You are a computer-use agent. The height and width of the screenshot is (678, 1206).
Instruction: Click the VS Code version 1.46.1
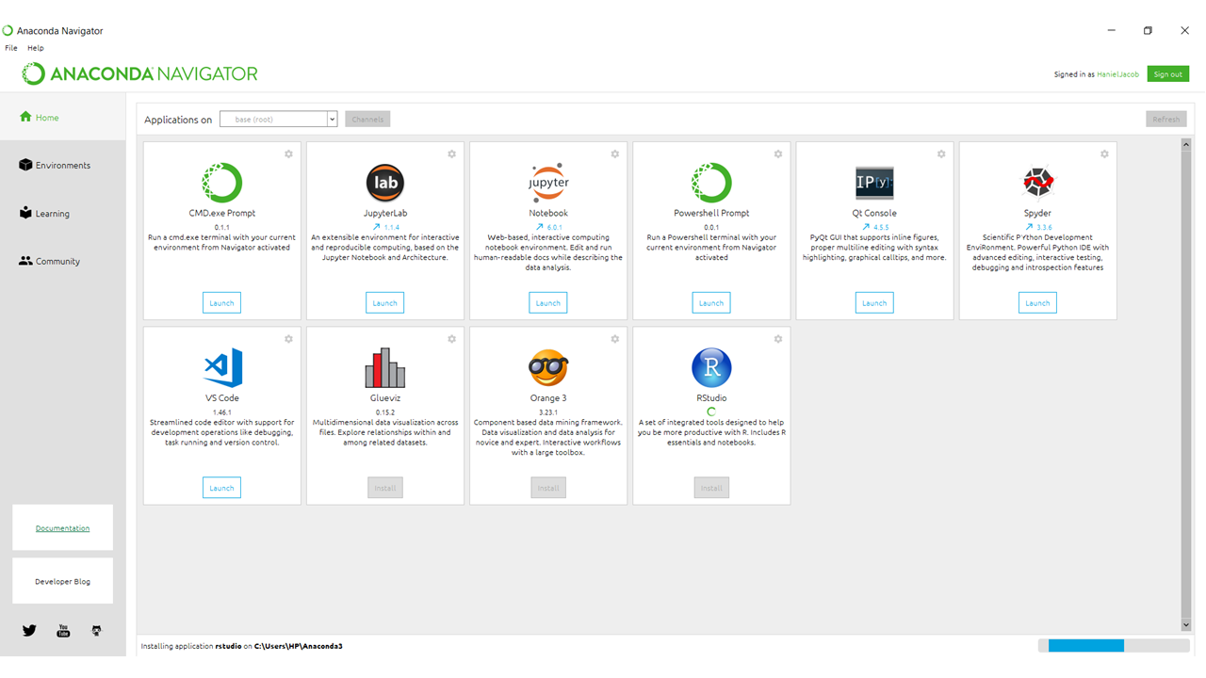tap(222, 412)
